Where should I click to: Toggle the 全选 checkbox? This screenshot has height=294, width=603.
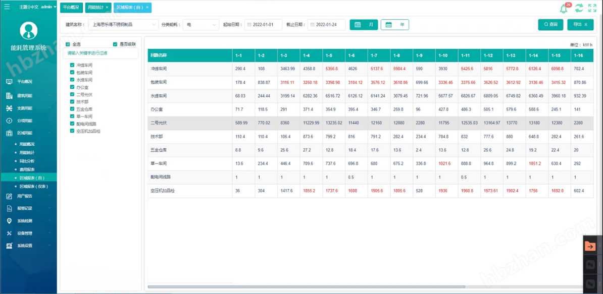click(68, 44)
